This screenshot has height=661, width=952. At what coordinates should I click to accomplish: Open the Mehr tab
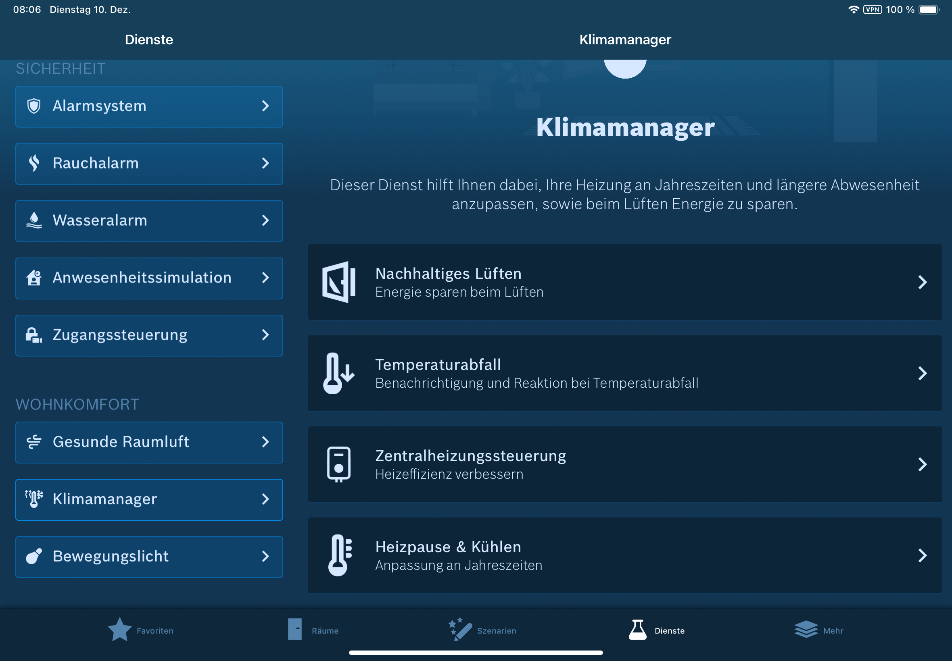pos(818,630)
